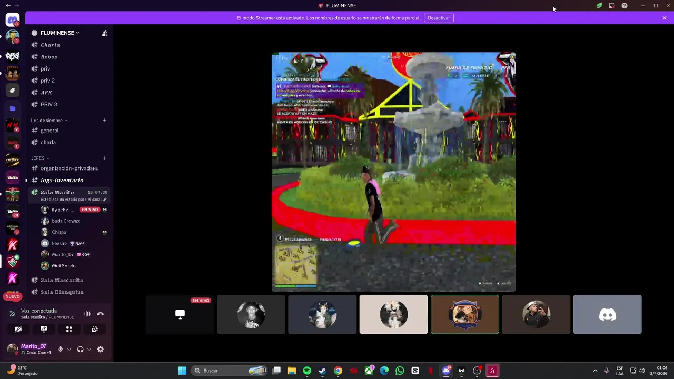This screenshot has width=674, height=379.
Task: Open weather widget showing 23°C Despejado
Action: point(22,371)
